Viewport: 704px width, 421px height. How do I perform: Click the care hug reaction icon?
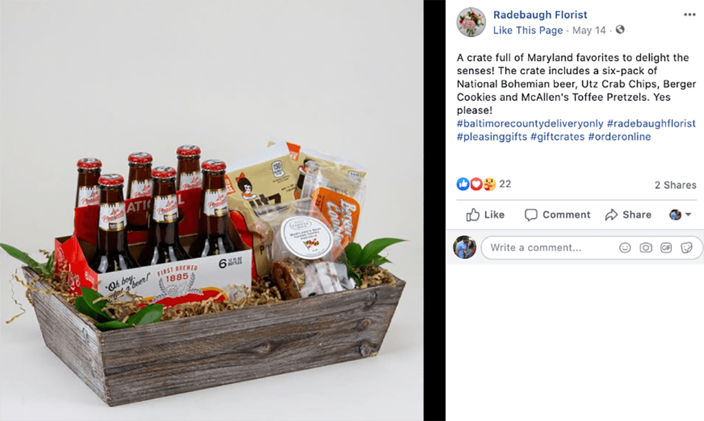click(x=489, y=184)
